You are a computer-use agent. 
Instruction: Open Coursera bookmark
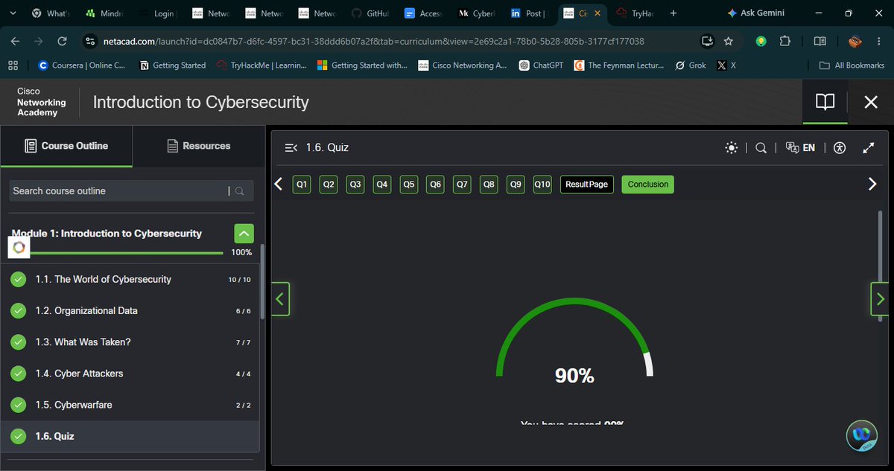pyautogui.click(x=80, y=65)
